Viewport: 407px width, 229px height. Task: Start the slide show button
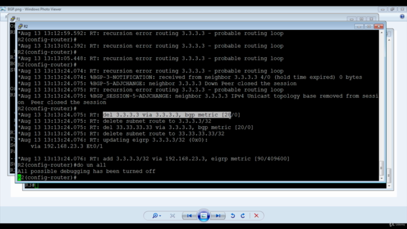tap(203, 216)
